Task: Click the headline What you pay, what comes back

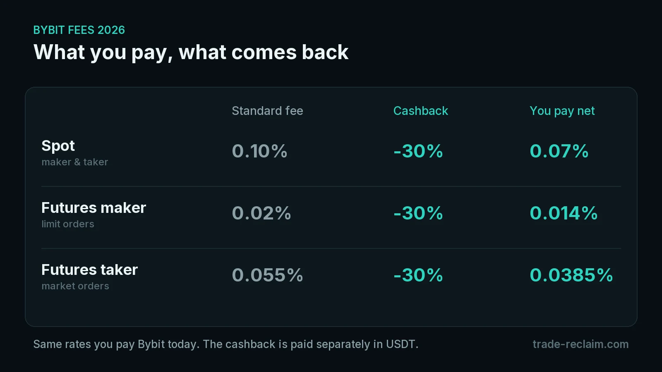Action: coord(191,52)
